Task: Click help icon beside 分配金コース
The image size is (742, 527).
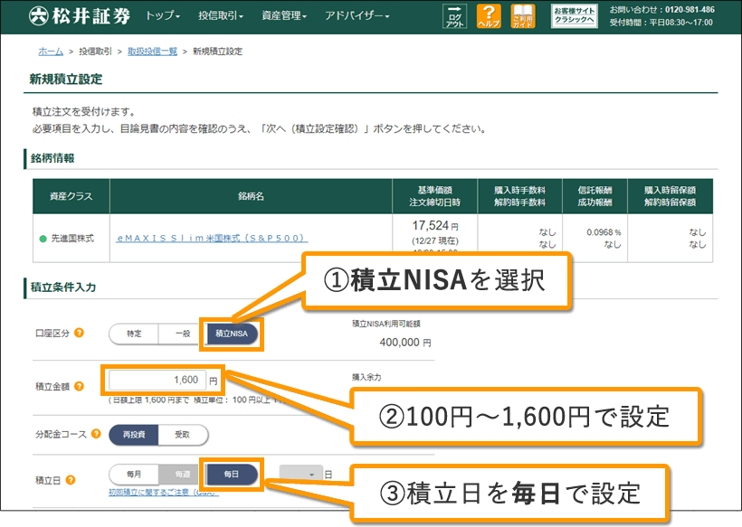Action: pos(96,434)
